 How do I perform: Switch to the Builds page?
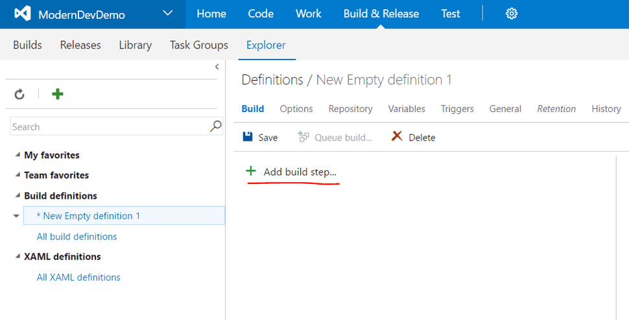(27, 45)
